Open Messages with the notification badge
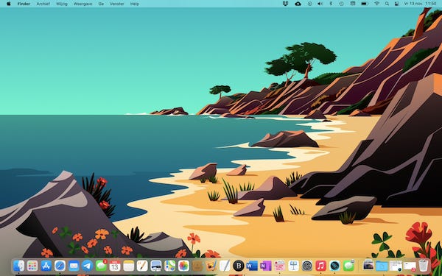Screen dimensions: 442x276 pyautogui.click(x=101, y=266)
